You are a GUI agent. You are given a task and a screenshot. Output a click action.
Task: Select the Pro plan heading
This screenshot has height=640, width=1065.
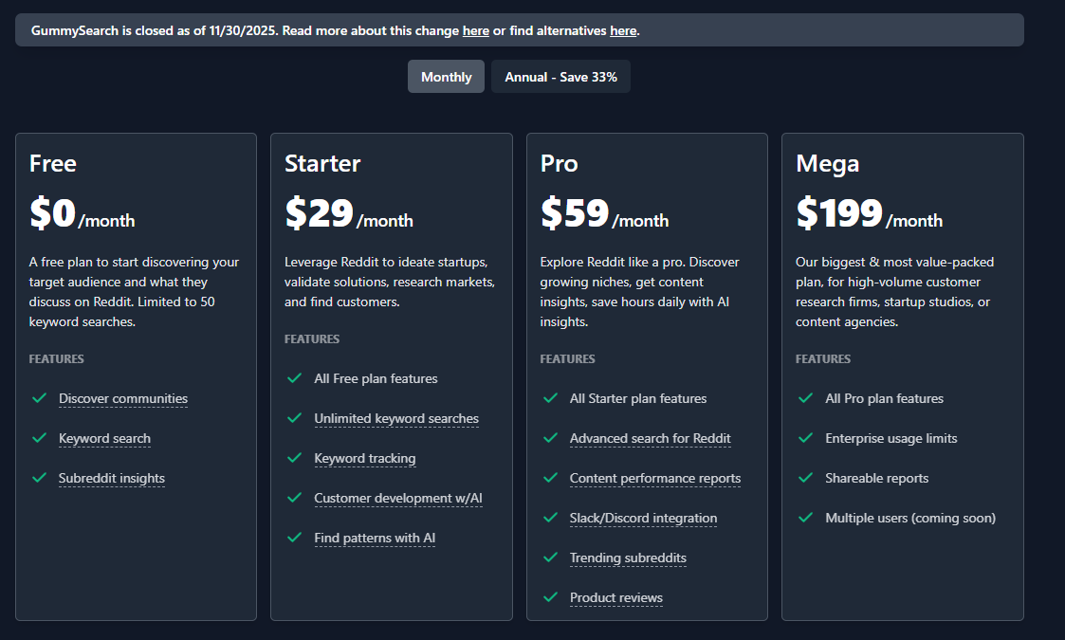(559, 164)
